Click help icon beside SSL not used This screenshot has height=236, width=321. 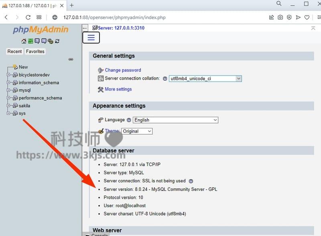pyautogui.click(x=191, y=181)
